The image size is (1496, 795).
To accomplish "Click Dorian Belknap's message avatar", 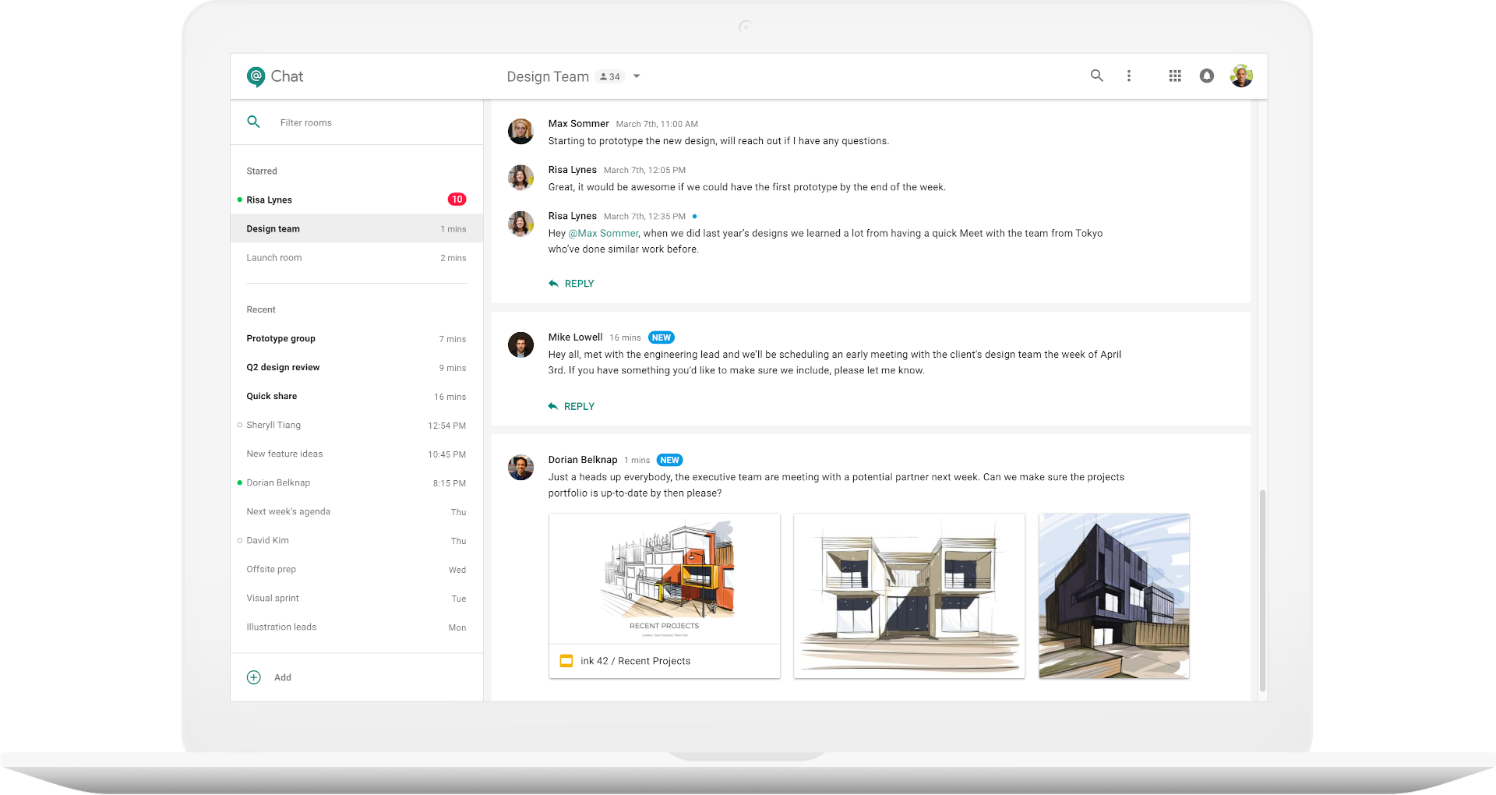I will [x=520, y=467].
